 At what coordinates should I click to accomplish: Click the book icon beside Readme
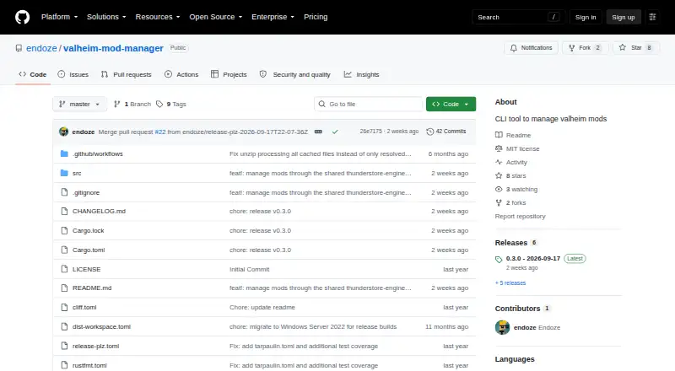(499, 135)
